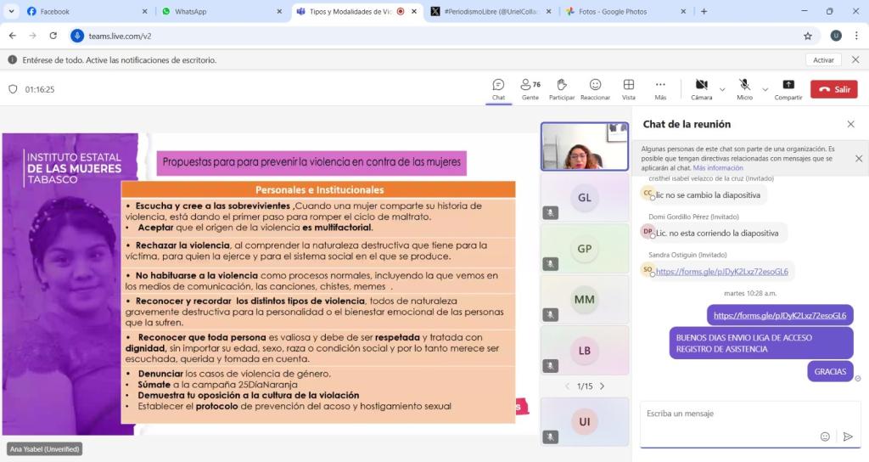The image size is (869, 462).
Task: Send the chat message with arrow icon
Action: point(847,437)
